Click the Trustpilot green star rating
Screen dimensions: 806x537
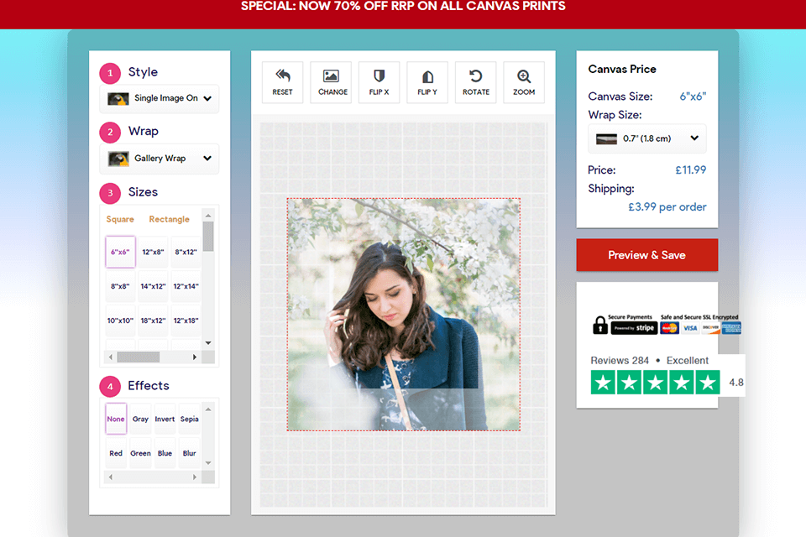tap(655, 383)
